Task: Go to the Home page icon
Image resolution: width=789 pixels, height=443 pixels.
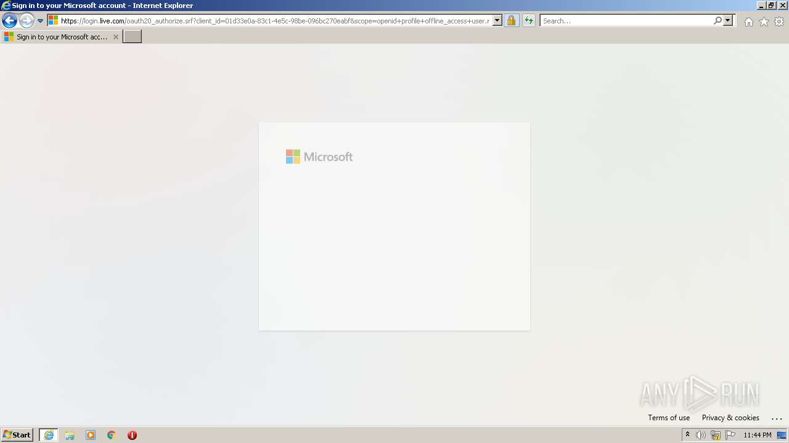Action: [748, 22]
